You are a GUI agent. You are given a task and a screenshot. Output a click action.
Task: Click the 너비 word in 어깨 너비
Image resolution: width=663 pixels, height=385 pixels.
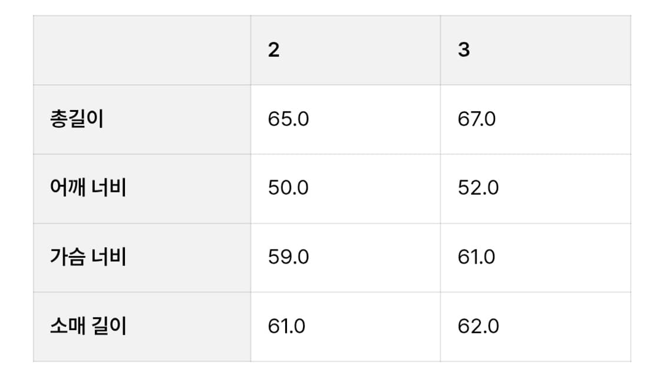pos(110,188)
